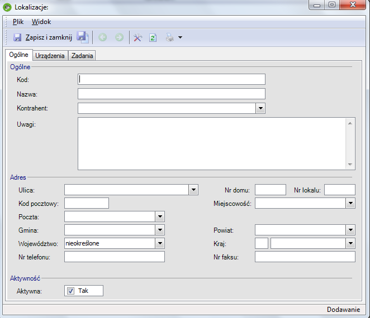The image size is (370, 318).
Task: Click the Uwagi scrollbar up arrow
Action: [350, 123]
